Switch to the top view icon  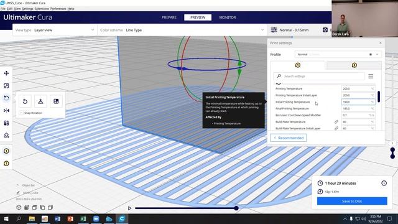35,207
